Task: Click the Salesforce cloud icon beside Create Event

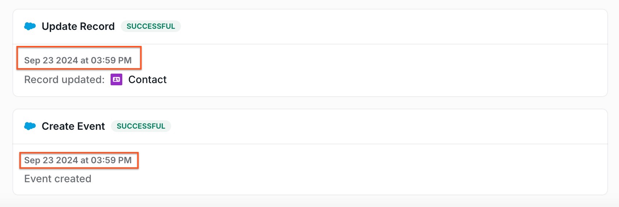Action: tap(30, 126)
